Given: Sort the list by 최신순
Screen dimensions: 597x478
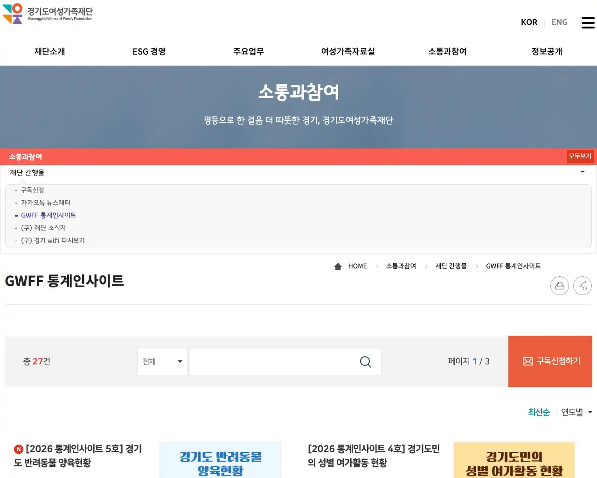Looking at the screenshot, I should (x=539, y=412).
